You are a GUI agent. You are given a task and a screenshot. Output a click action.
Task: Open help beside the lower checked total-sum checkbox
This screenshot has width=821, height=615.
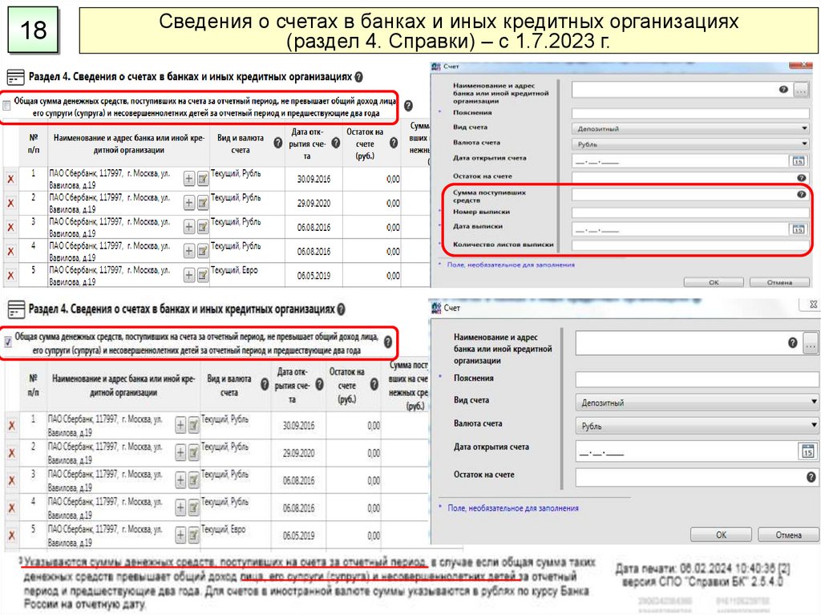coord(388,342)
